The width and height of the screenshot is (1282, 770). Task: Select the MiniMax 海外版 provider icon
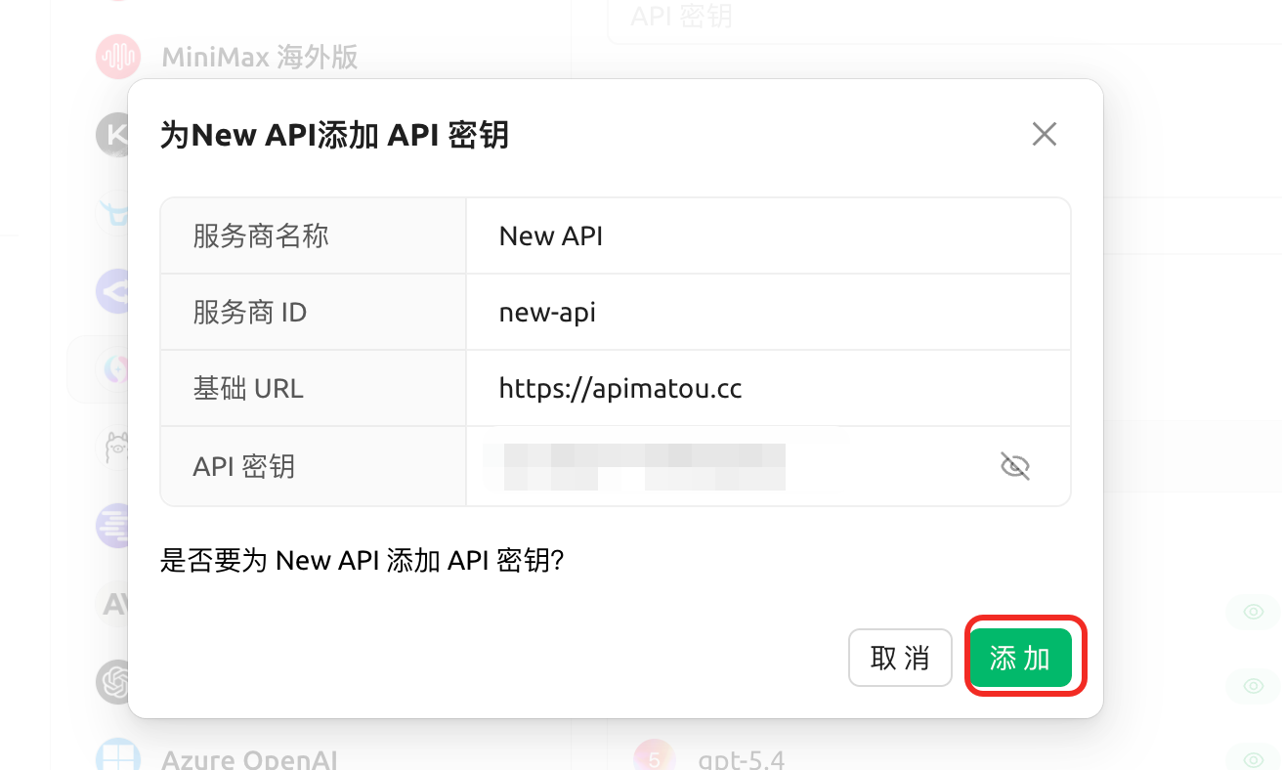(118, 56)
